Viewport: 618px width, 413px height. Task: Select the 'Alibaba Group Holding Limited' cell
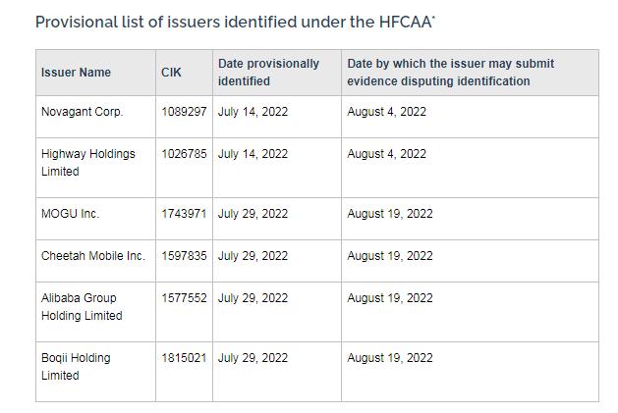(x=82, y=307)
